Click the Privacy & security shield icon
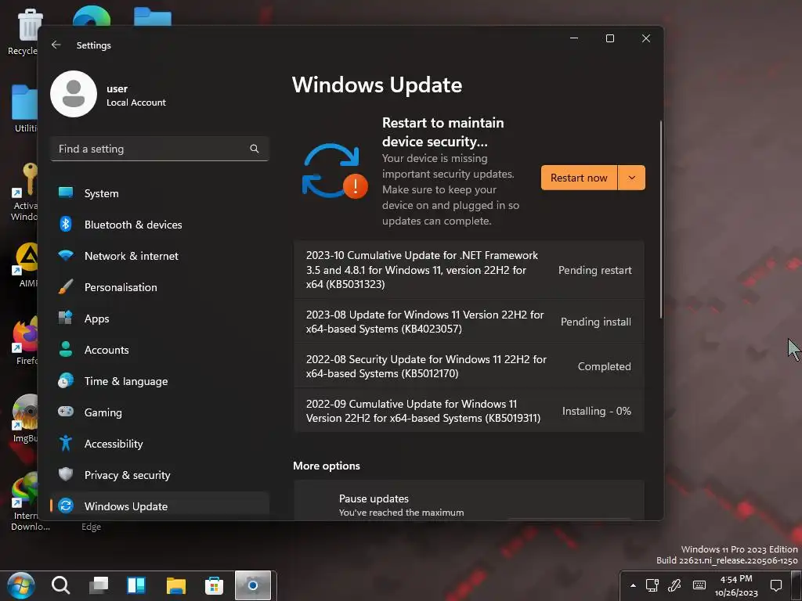 pyautogui.click(x=66, y=474)
